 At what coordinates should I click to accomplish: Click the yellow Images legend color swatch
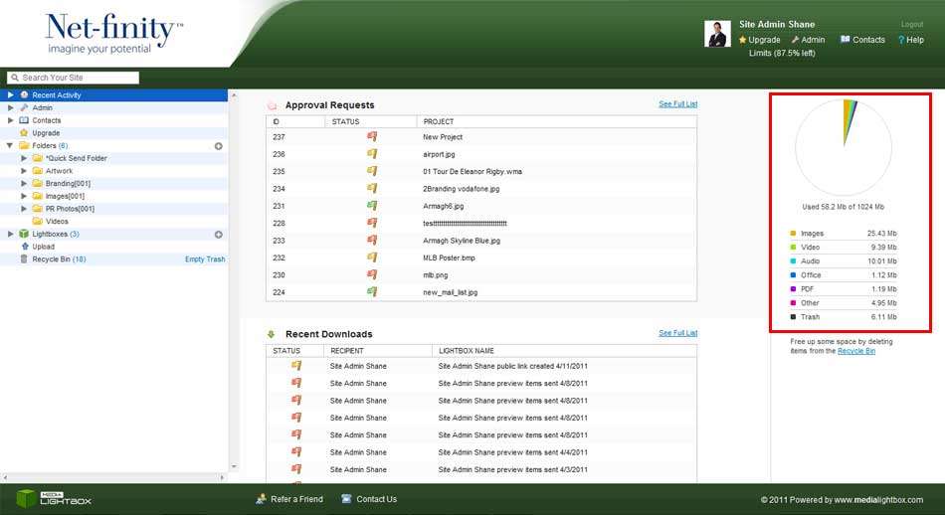click(x=793, y=234)
